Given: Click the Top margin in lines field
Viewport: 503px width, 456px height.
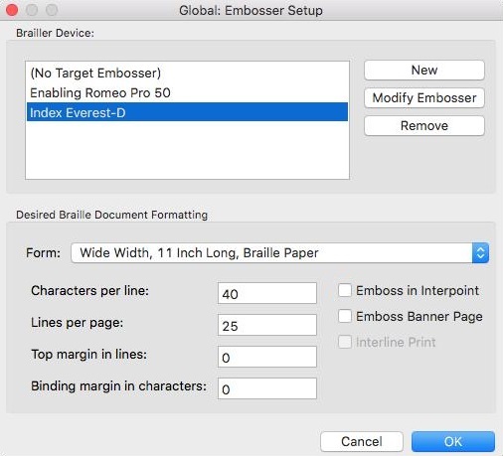Looking at the screenshot, I should [x=267, y=357].
